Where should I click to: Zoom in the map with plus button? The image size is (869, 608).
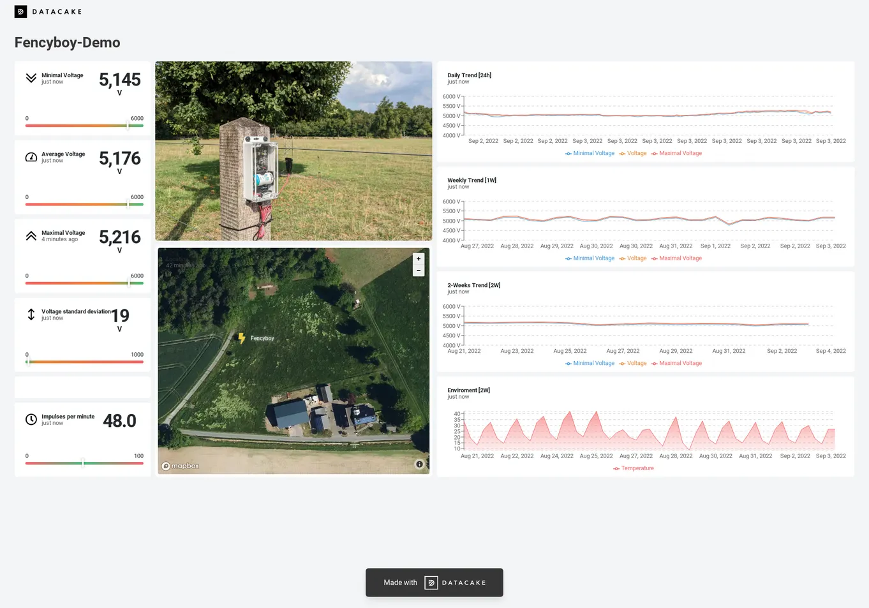(x=419, y=259)
